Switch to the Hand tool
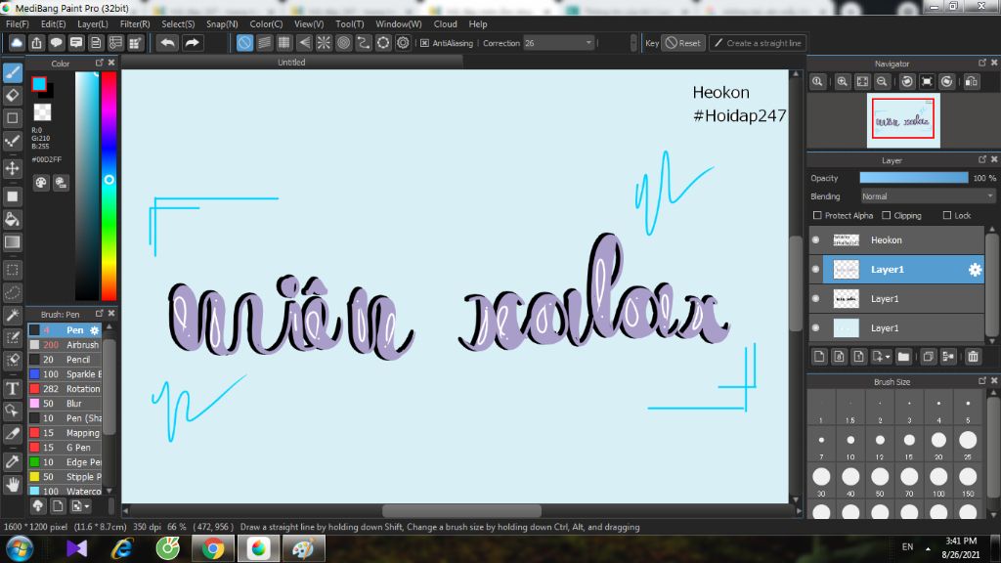Screen dimensions: 1001x563 [x=13, y=485]
